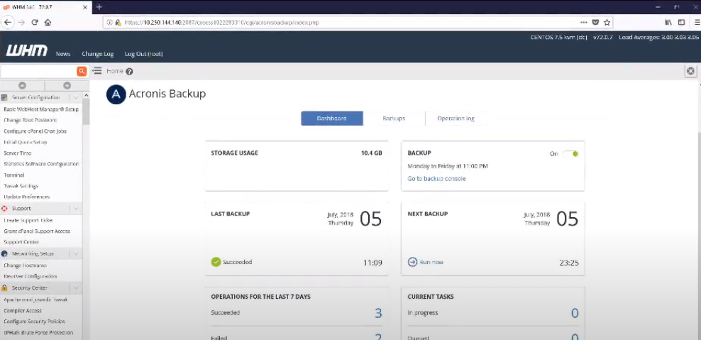The image size is (701, 340).
Task: Open a new browser tab with plus
Action: [x=99, y=6]
